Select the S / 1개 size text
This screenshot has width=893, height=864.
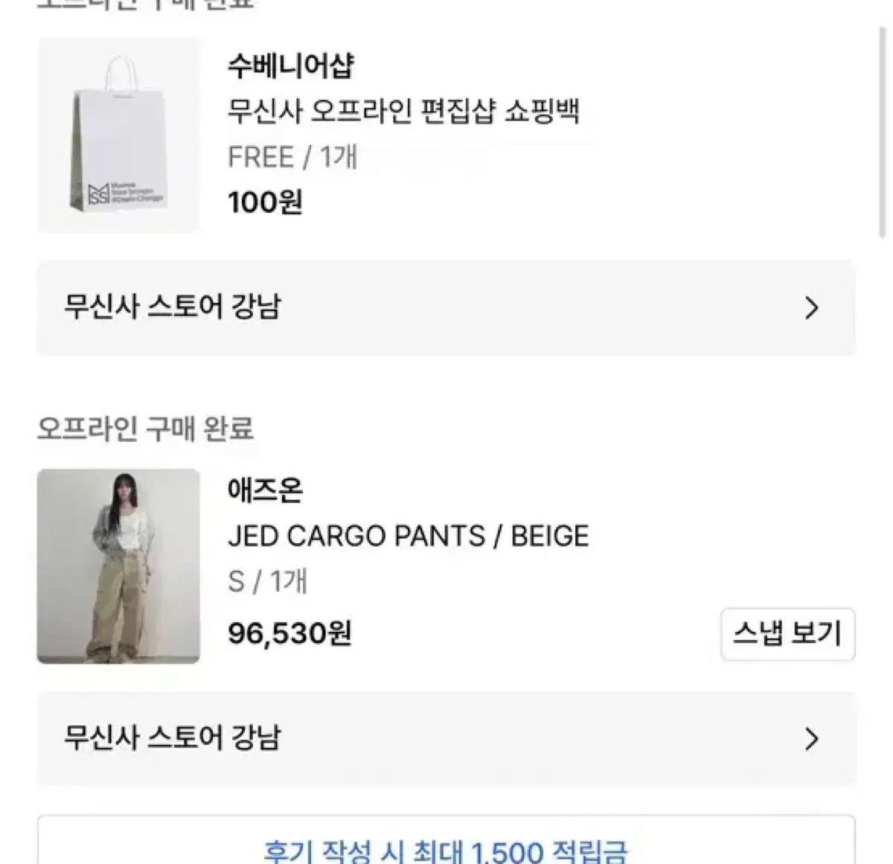(267, 582)
